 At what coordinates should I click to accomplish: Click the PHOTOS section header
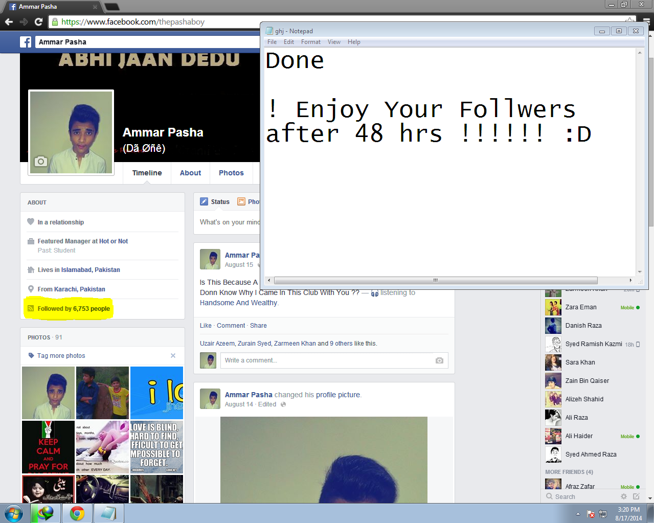39,337
